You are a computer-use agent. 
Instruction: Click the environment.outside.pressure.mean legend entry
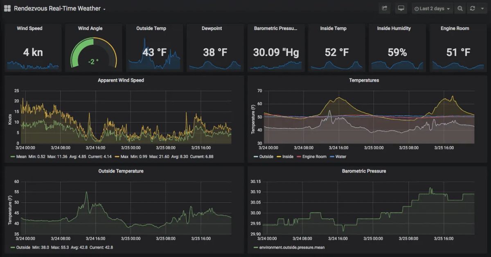coord(293,247)
